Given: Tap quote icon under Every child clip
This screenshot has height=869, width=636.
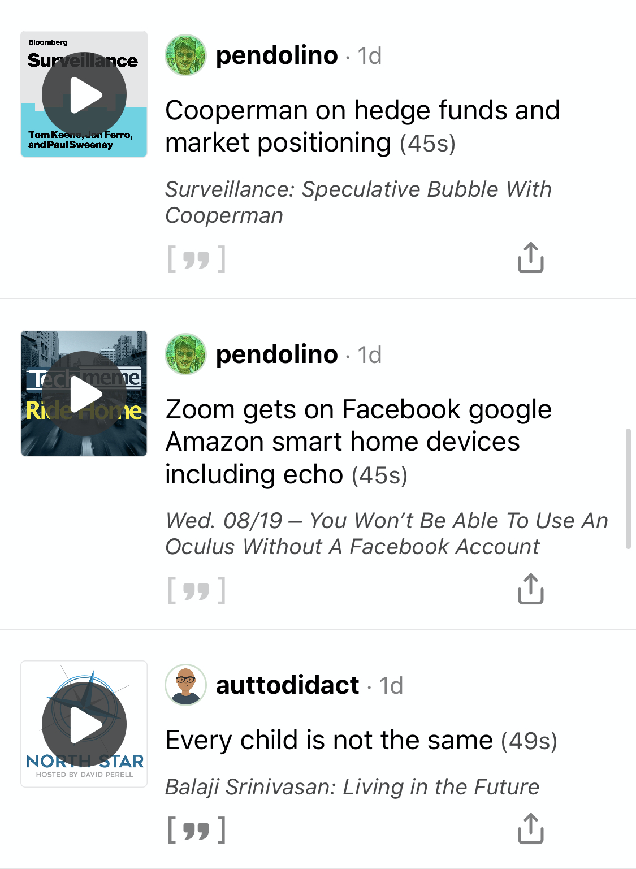Looking at the screenshot, I should (196, 830).
